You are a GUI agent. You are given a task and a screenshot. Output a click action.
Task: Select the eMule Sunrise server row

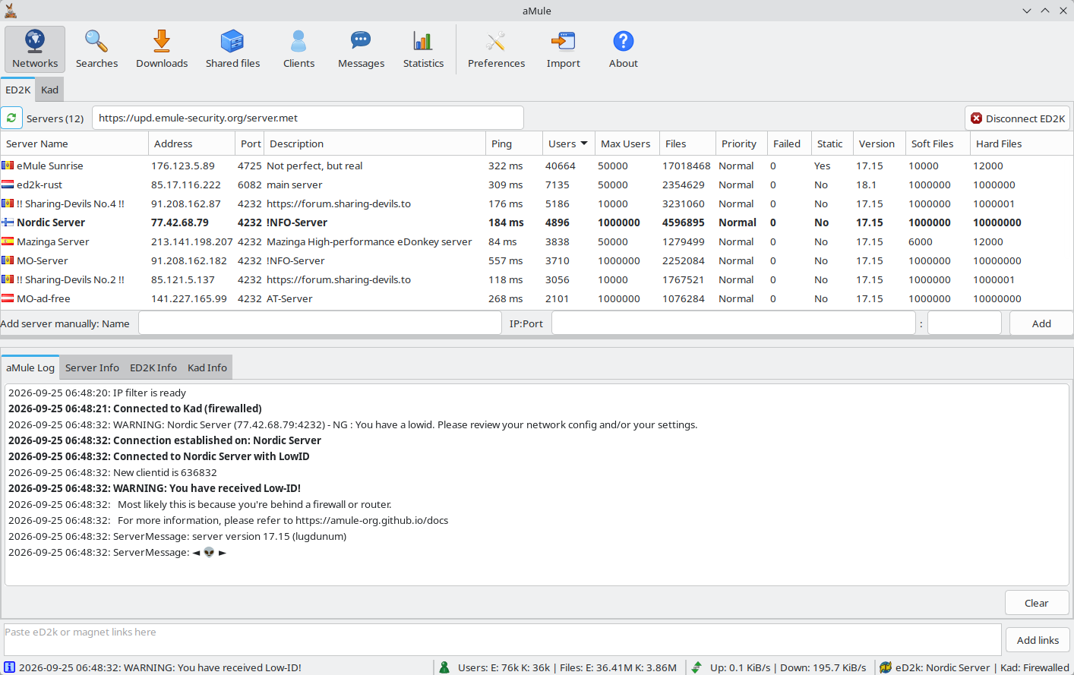coord(535,166)
